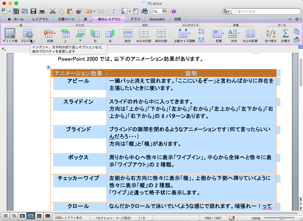Select the format painter brush

click(79, 11)
